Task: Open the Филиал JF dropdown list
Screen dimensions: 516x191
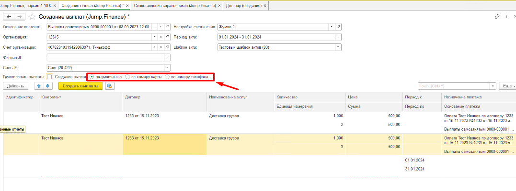Action: (167, 57)
